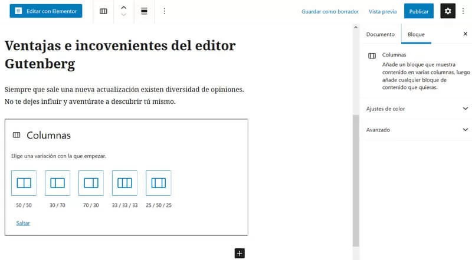
Task: Choose the 33 / 33 / 33 column layout
Action: [x=124, y=183]
